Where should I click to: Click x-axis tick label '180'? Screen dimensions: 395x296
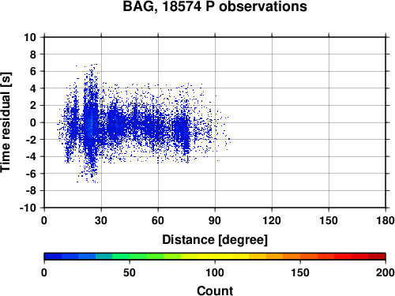tap(386, 220)
